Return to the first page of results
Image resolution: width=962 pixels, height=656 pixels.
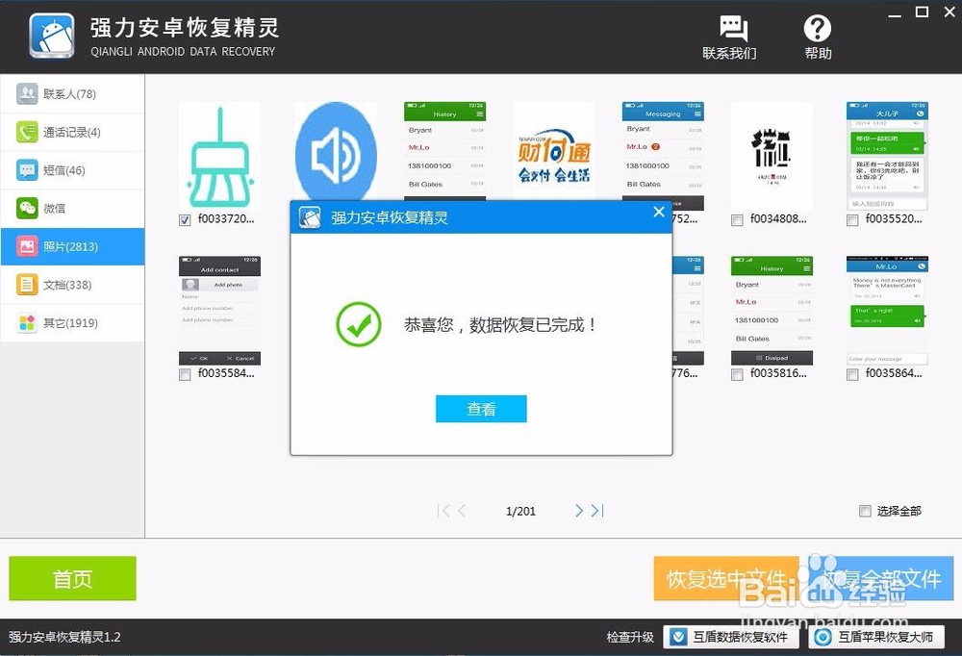(444, 511)
